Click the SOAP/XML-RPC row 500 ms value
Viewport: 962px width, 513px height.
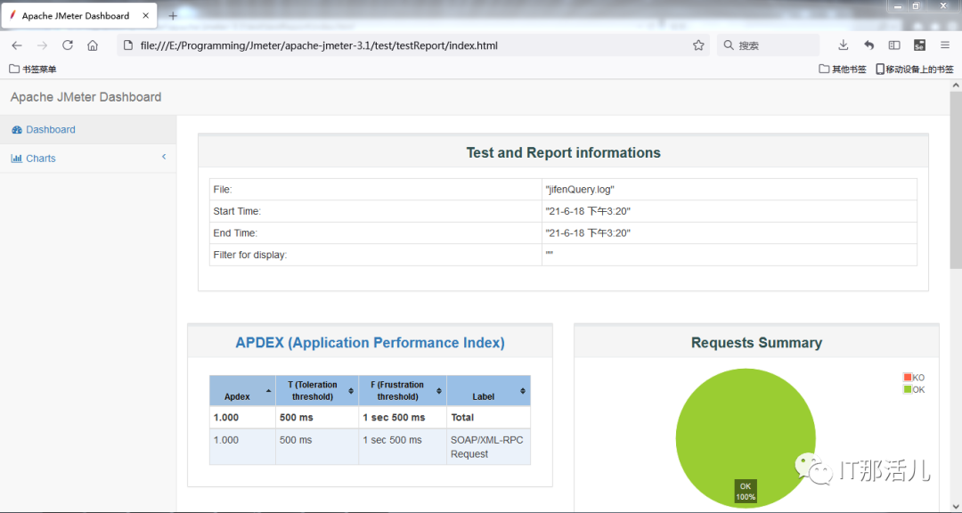296,440
